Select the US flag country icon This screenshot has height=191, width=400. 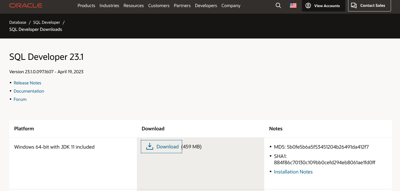(293, 5)
